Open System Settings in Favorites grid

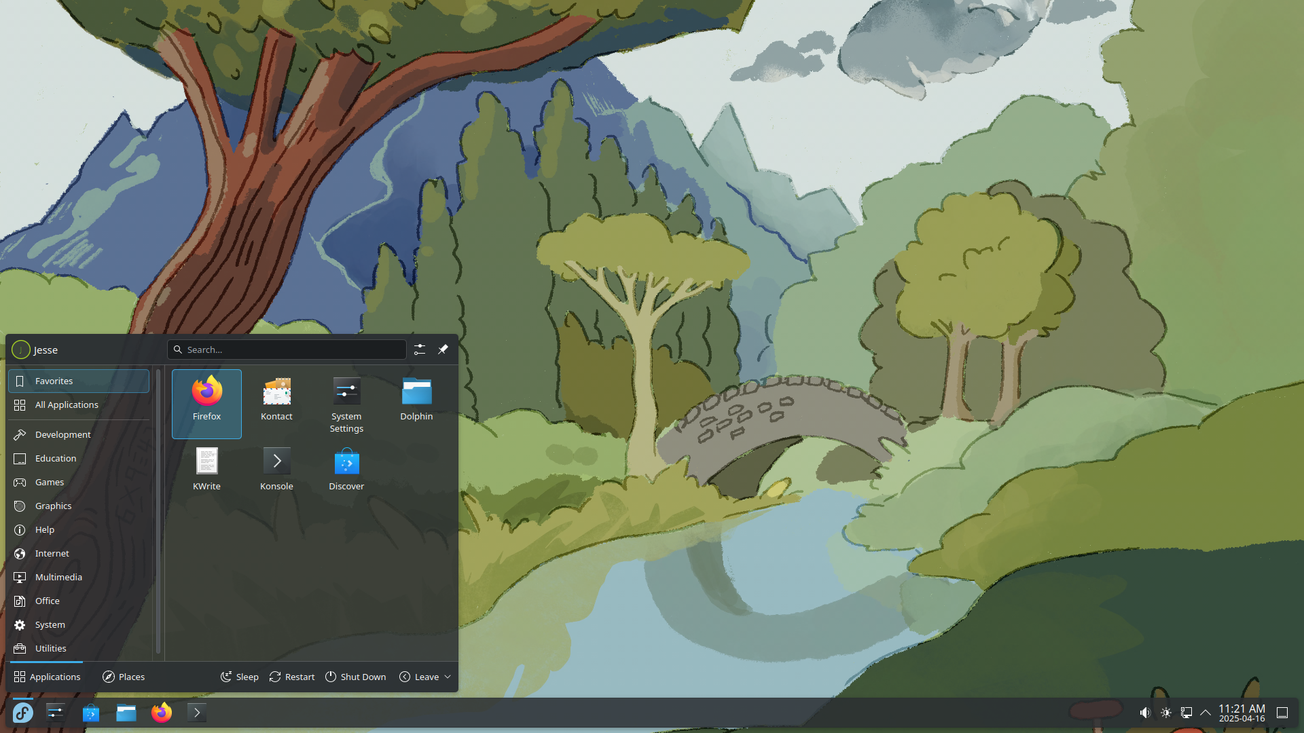(x=346, y=404)
